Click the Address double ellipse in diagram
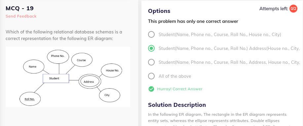The width and height of the screenshot is (303, 126). pos(90,82)
